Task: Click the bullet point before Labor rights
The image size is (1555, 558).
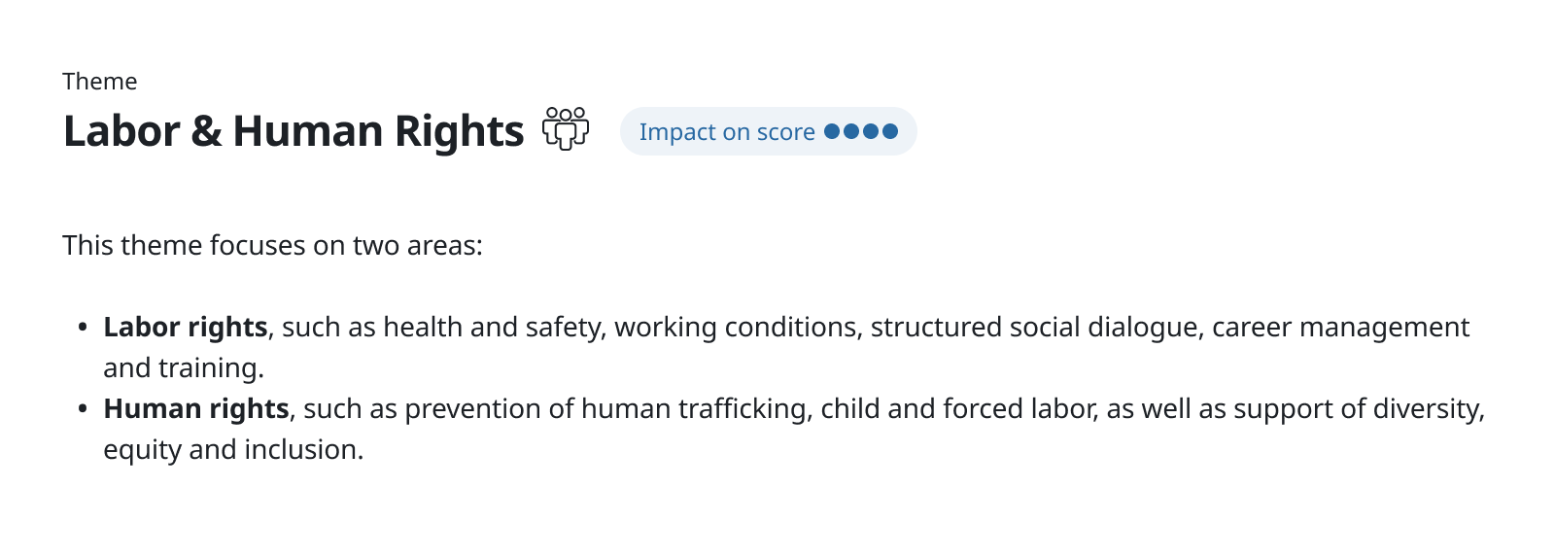Action: point(83,328)
